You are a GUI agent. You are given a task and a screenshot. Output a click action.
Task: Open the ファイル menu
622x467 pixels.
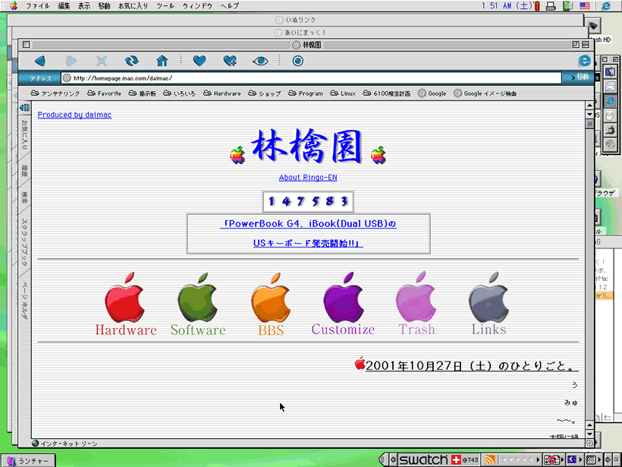pos(38,6)
